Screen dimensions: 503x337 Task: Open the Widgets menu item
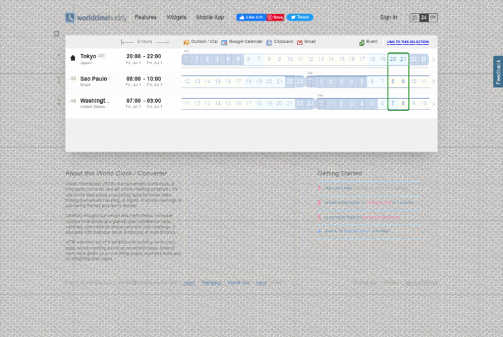click(x=176, y=17)
